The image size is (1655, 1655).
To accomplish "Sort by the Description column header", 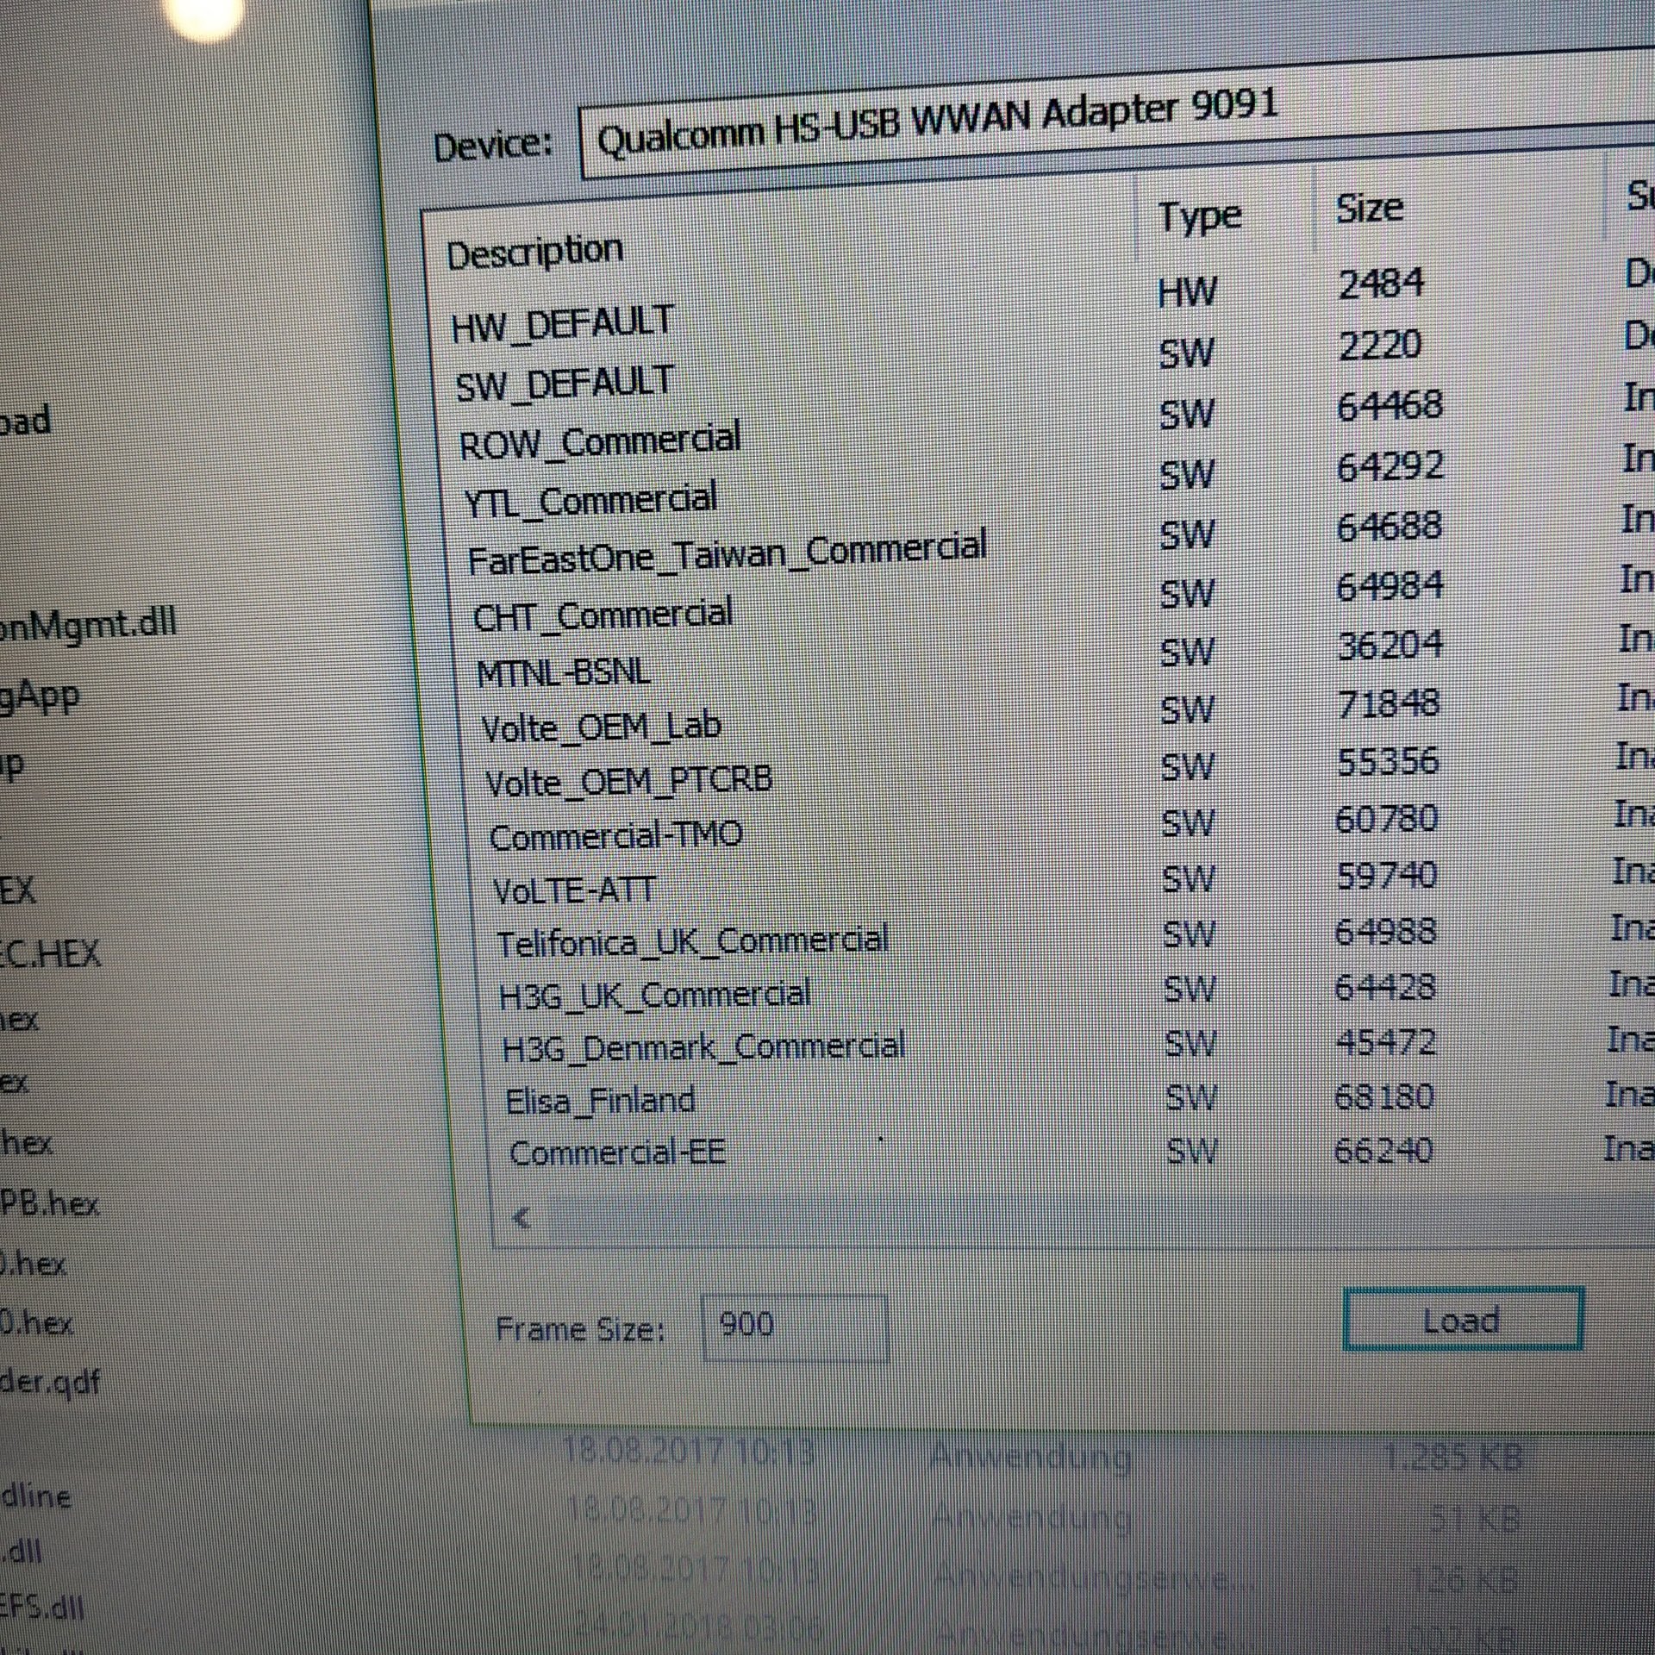I will (534, 253).
